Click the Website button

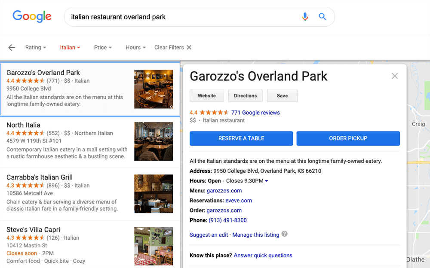tap(207, 96)
